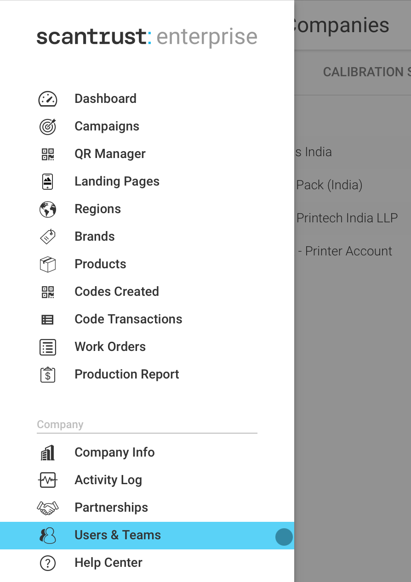Click the Activity Log pulse icon
Viewport: 411px width, 582px height.
pyautogui.click(x=47, y=480)
